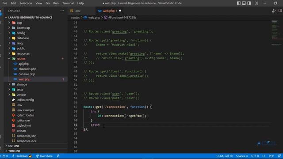Viewport: 283px width, 159px height.
Task: Toggle secondary side bar layout icon
Action: [249, 3]
